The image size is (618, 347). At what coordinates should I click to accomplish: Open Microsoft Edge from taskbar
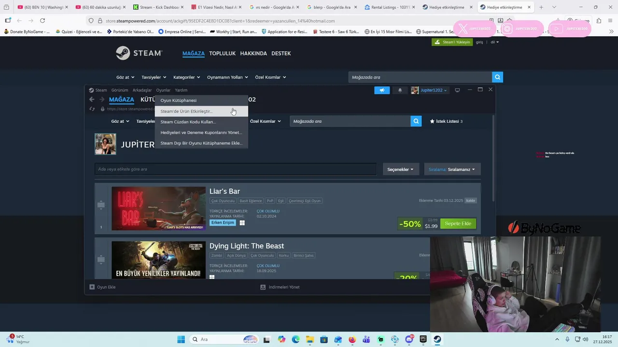(x=295, y=339)
